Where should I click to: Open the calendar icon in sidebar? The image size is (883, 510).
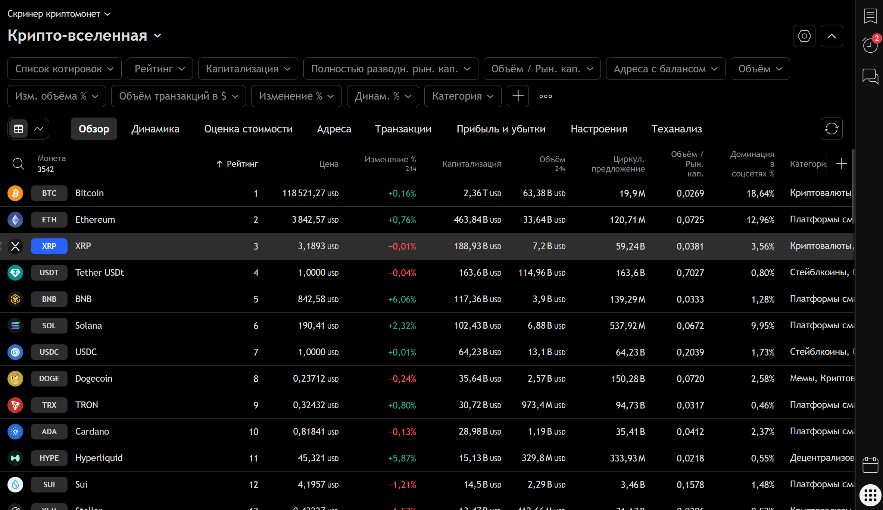click(x=870, y=465)
